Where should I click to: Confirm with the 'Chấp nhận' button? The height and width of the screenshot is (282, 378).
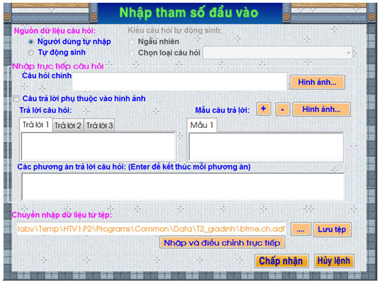pyautogui.click(x=281, y=261)
